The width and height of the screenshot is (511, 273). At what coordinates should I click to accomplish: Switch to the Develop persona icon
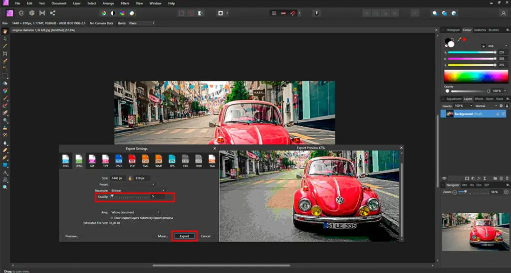coord(32,13)
